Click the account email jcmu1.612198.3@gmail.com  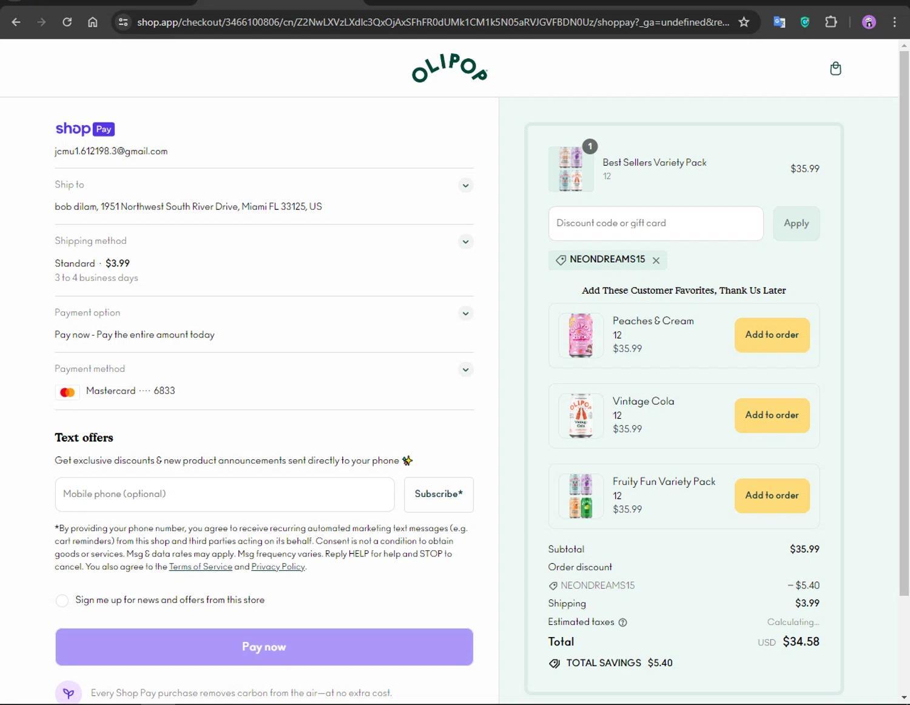[x=111, y=151]
